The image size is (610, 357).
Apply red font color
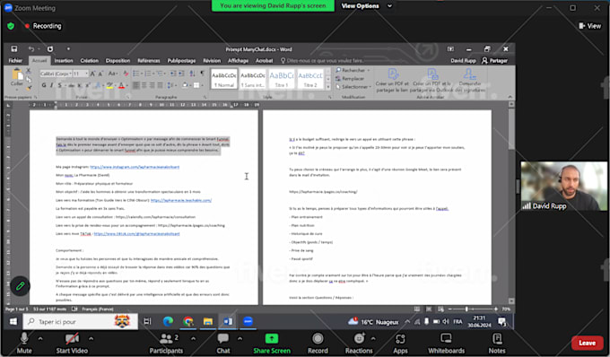(x=121, y=85)
